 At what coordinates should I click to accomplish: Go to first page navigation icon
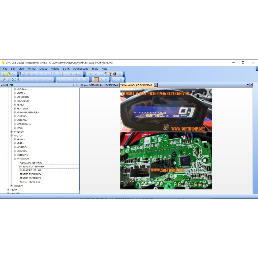click(25, 80)
